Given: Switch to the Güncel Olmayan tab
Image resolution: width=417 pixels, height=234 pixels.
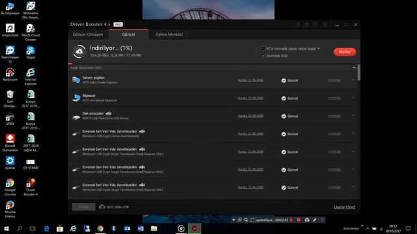Looking at the screenshot, I should 88,34.
